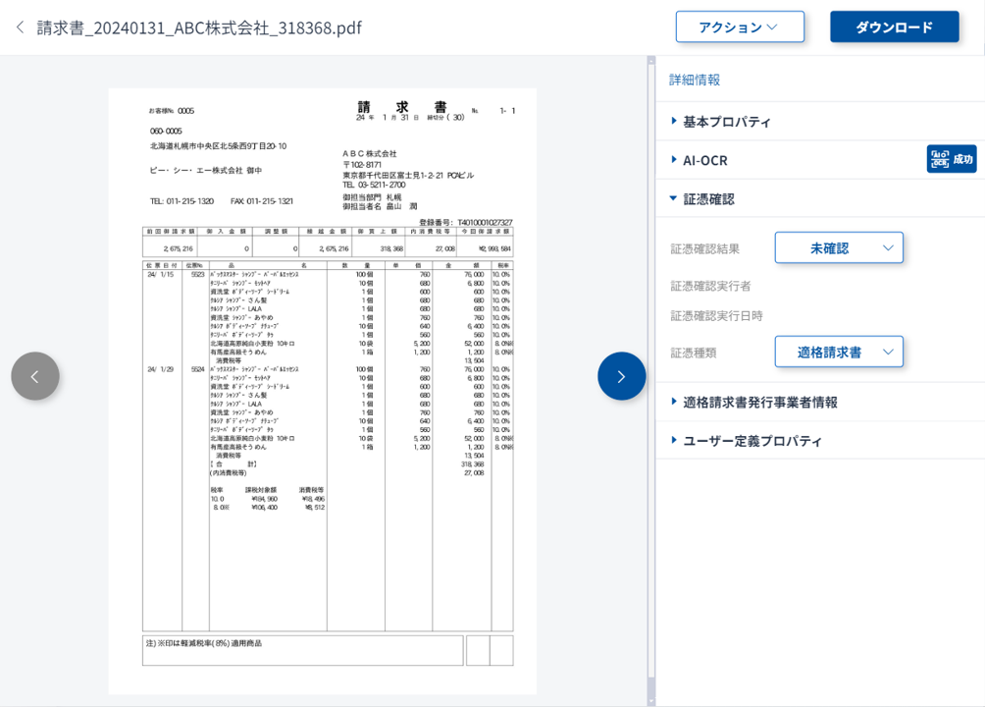Viewport: 985px width, 707px height.
Task: Expand the AI-OCR section
Action: click(704, 160)
